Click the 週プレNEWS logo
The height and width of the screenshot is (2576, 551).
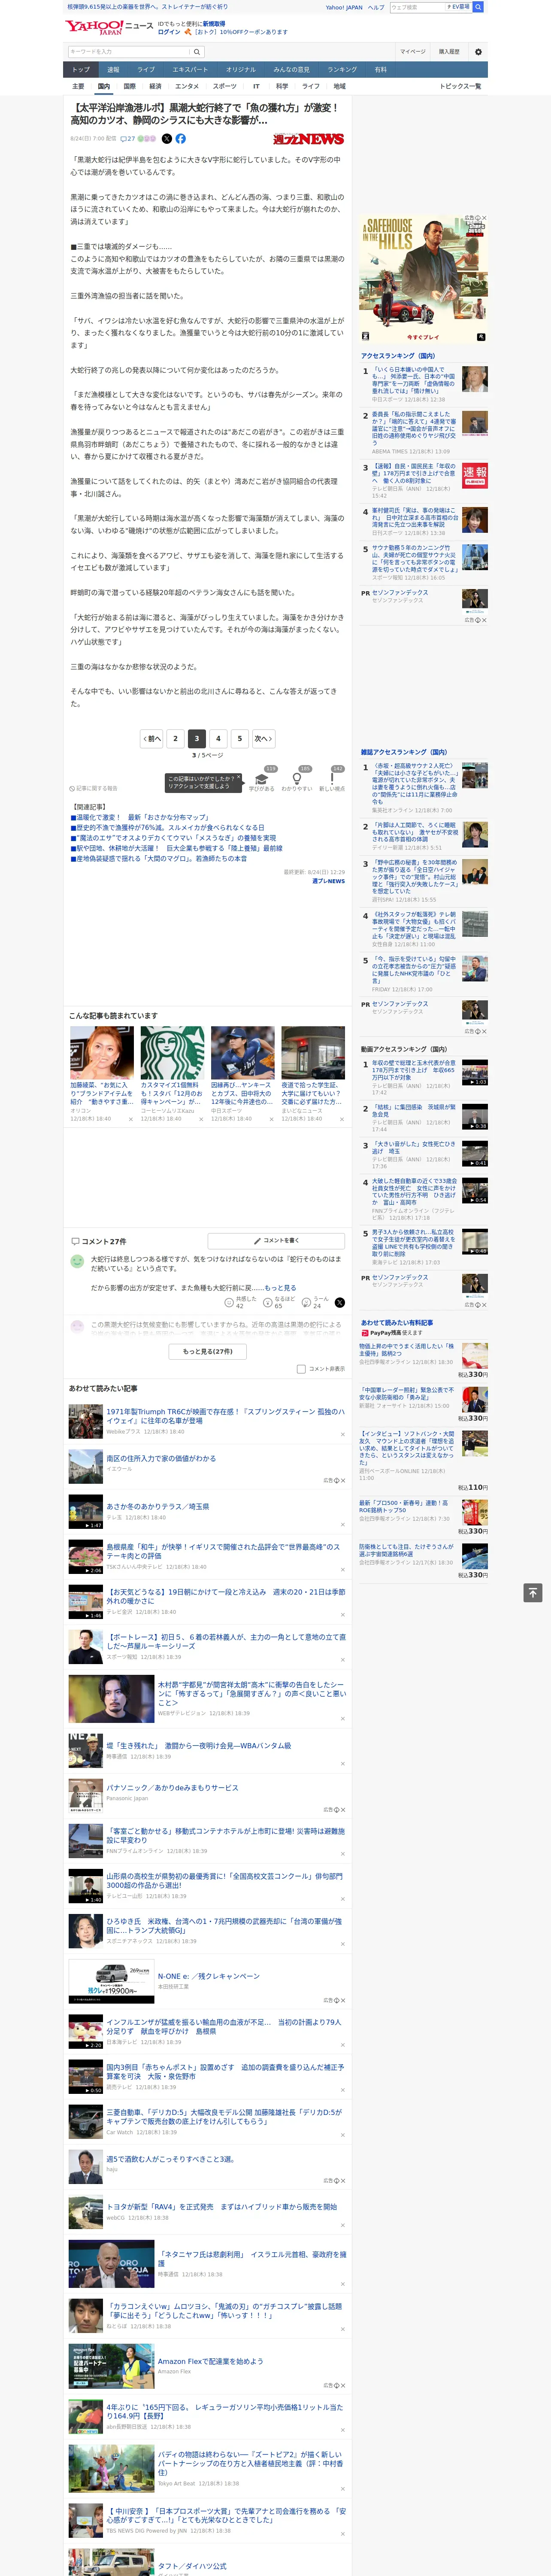(x=308, y=139)
